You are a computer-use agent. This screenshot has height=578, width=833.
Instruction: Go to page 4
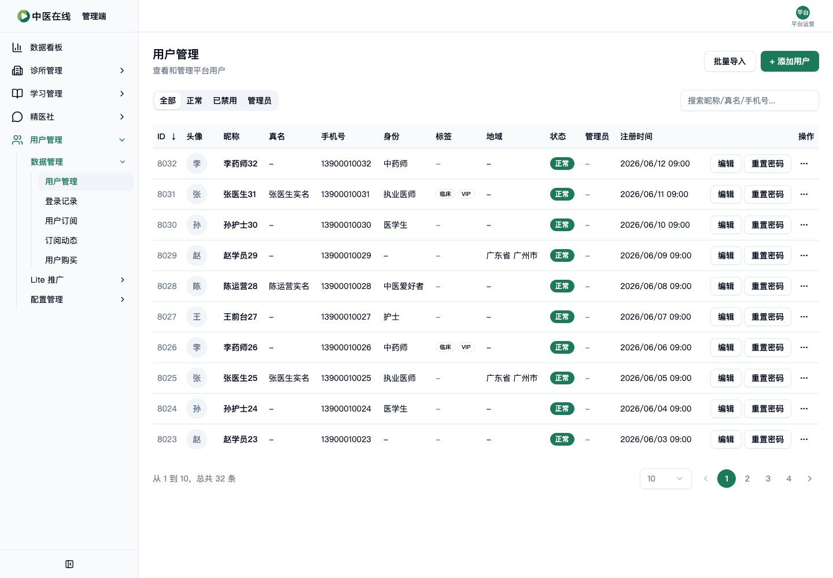pyautogui.click(x=789, y=479)
